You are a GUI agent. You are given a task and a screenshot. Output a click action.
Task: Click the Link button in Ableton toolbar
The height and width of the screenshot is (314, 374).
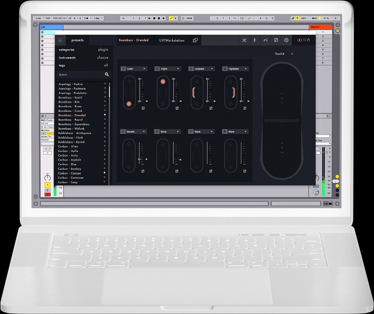[39, 18]
